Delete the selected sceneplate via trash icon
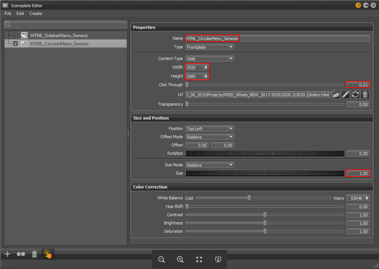This screenshot has height=269, width=379. tap(34, 254)
